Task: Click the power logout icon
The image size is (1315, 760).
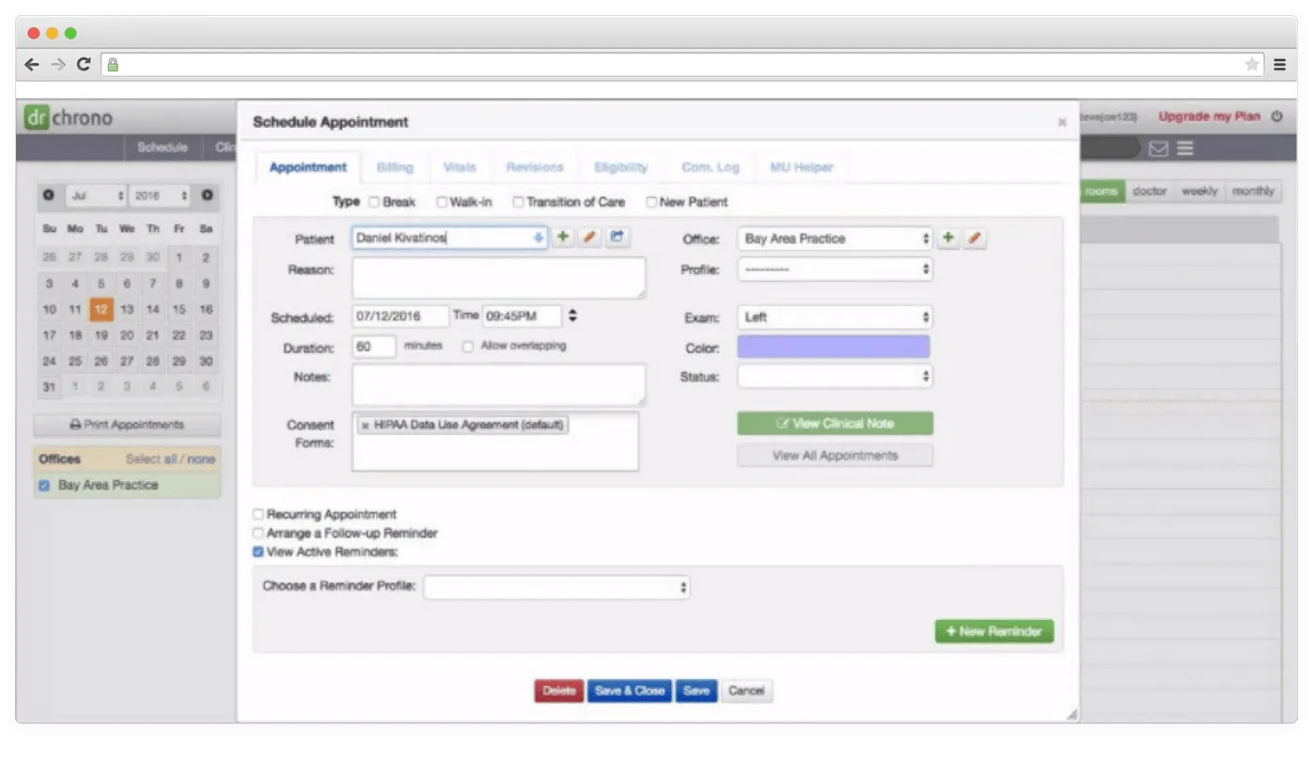Action: (x=1276, y=117)
